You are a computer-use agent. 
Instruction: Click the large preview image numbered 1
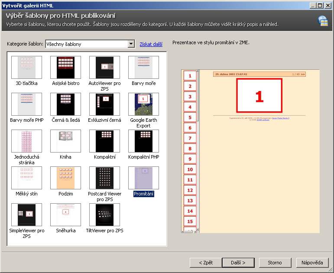coord(259,96)
